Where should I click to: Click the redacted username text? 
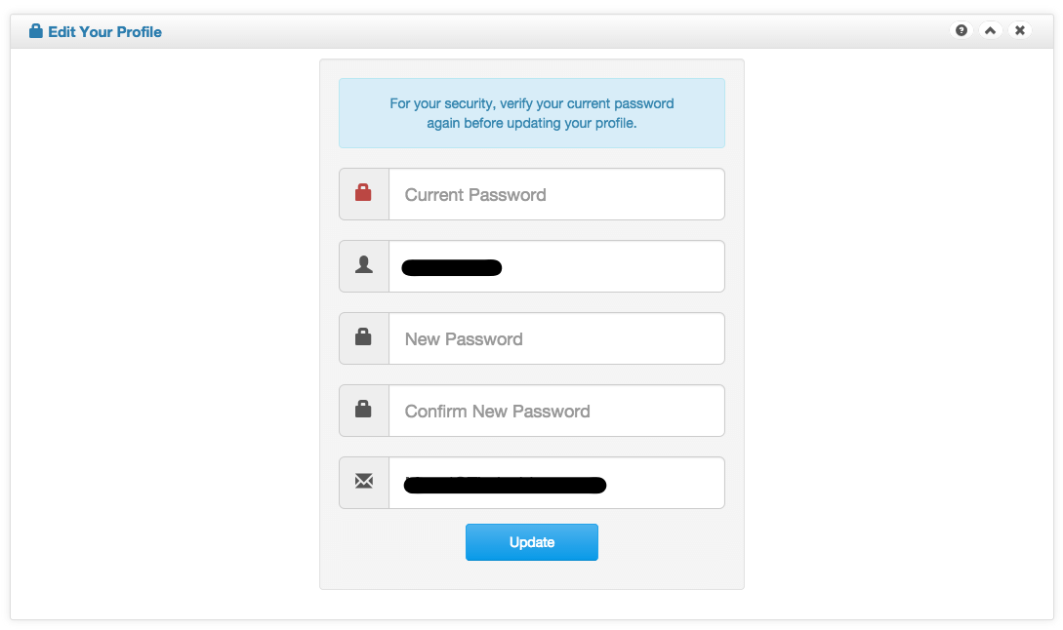[x=452, y=267]
